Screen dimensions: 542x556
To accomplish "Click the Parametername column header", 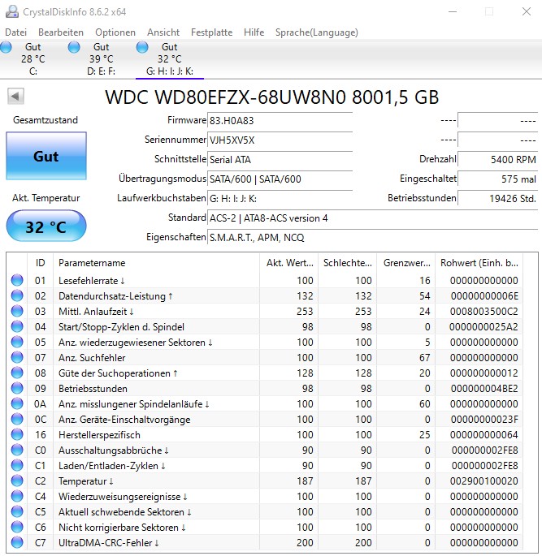I will click(156, 263).
